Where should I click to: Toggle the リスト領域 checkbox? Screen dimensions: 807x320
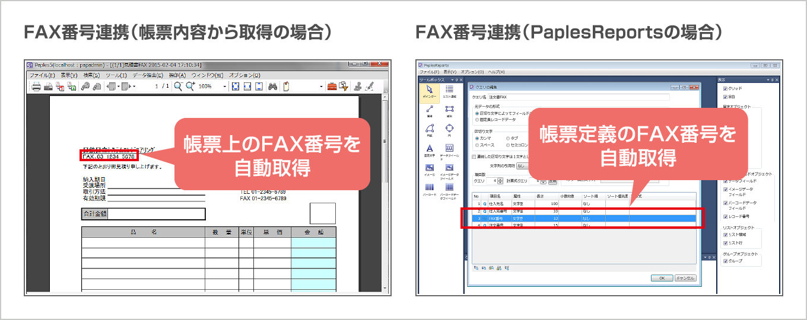pyautogui.click(x=725, y=235)
